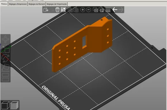
Task: Open the layer height lines icon
Action: click(108, 10)
